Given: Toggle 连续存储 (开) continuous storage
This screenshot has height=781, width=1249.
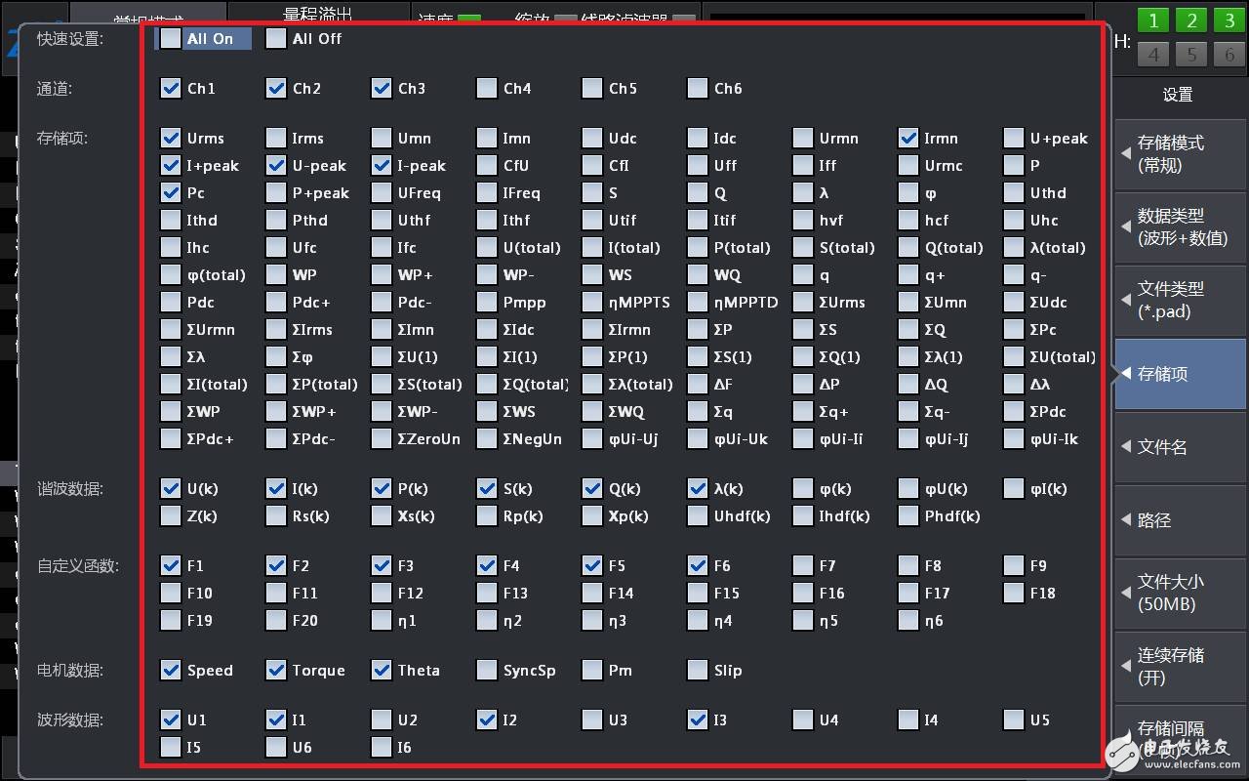Looking at the screenshot, I should point(1179,666).
